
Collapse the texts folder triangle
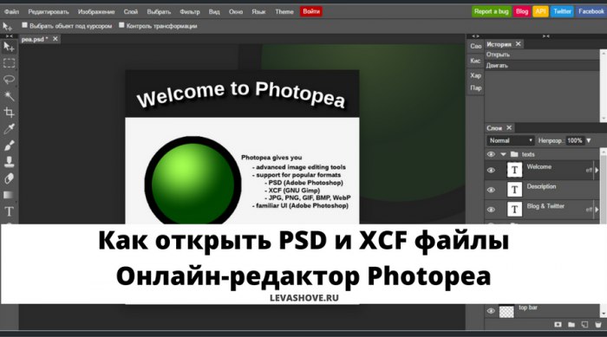coord(503,154)
